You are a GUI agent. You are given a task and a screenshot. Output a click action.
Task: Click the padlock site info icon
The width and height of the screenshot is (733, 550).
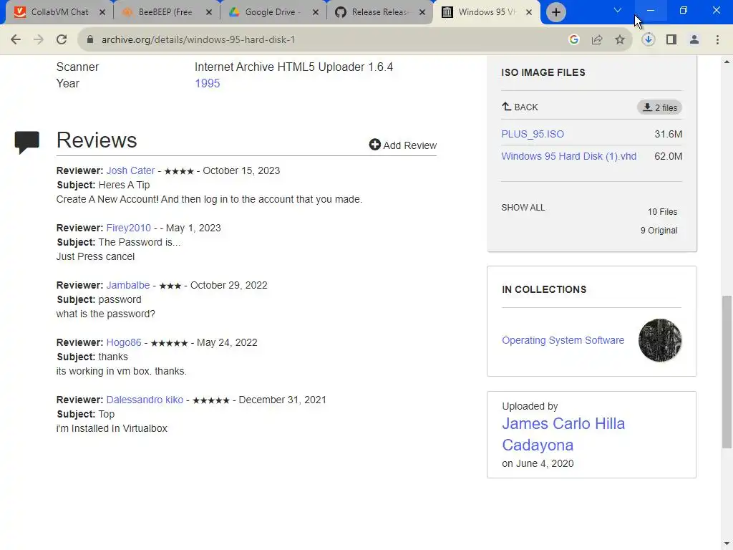(90, 40)
